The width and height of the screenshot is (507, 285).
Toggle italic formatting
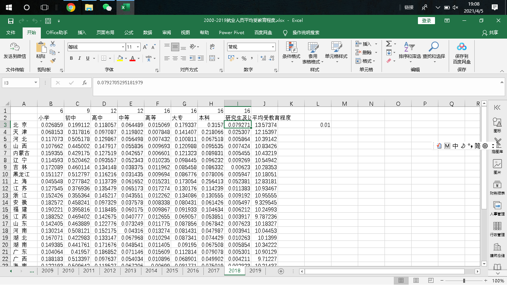tap(79, 58)
